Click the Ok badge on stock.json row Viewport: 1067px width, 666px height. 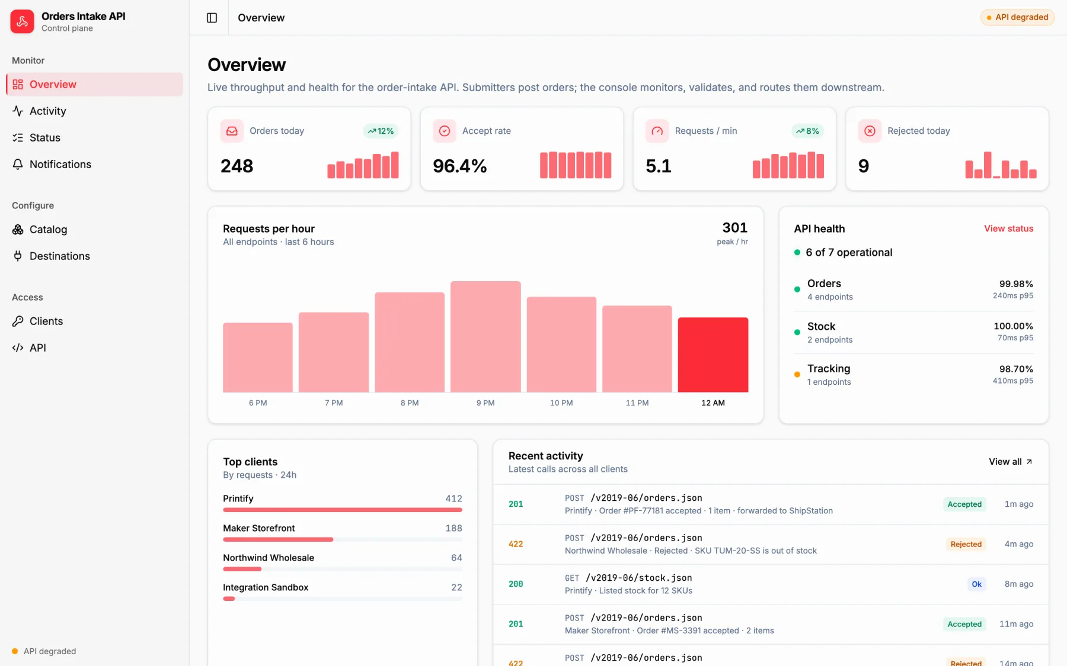pos(976,584)
